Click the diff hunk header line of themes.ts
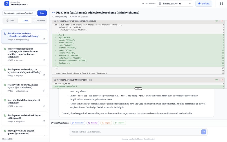Viewport: 227px width, 142px height. (138, 25)
